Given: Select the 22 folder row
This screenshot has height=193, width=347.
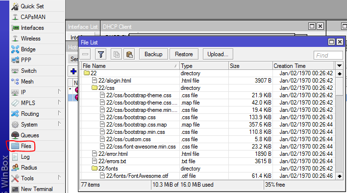Looking at the screenshot, I should (208, 73).
